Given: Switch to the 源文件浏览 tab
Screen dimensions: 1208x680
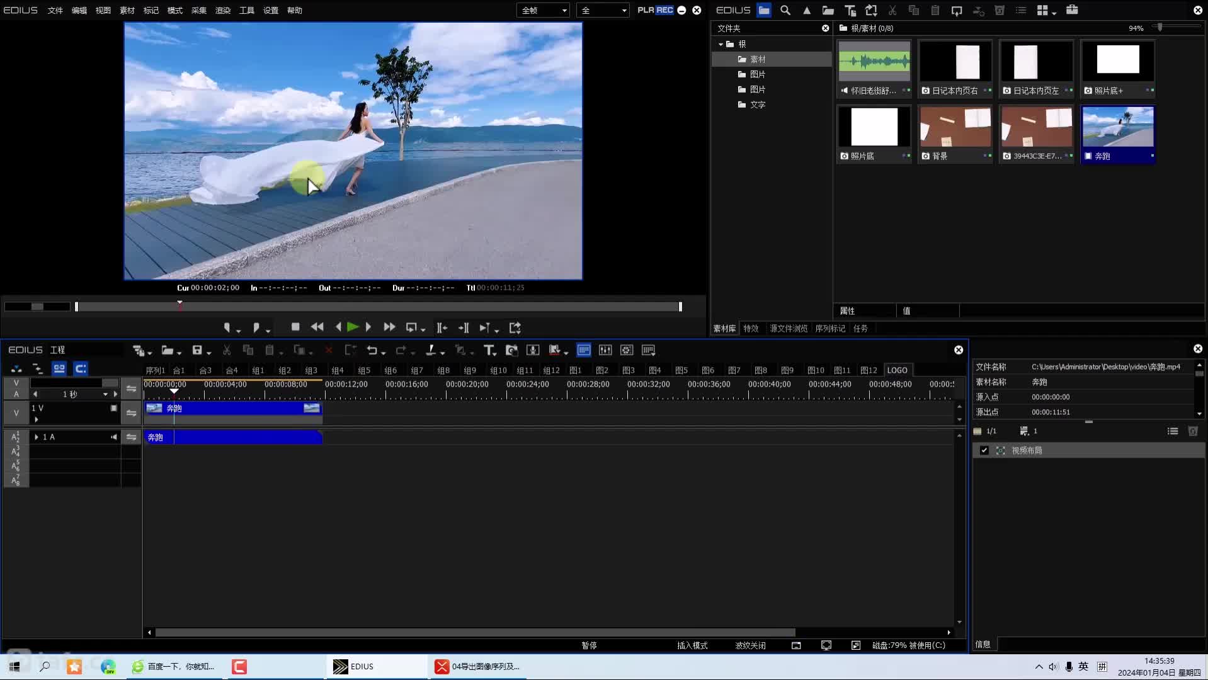Looking at the screenshot, I should (789, 328).
